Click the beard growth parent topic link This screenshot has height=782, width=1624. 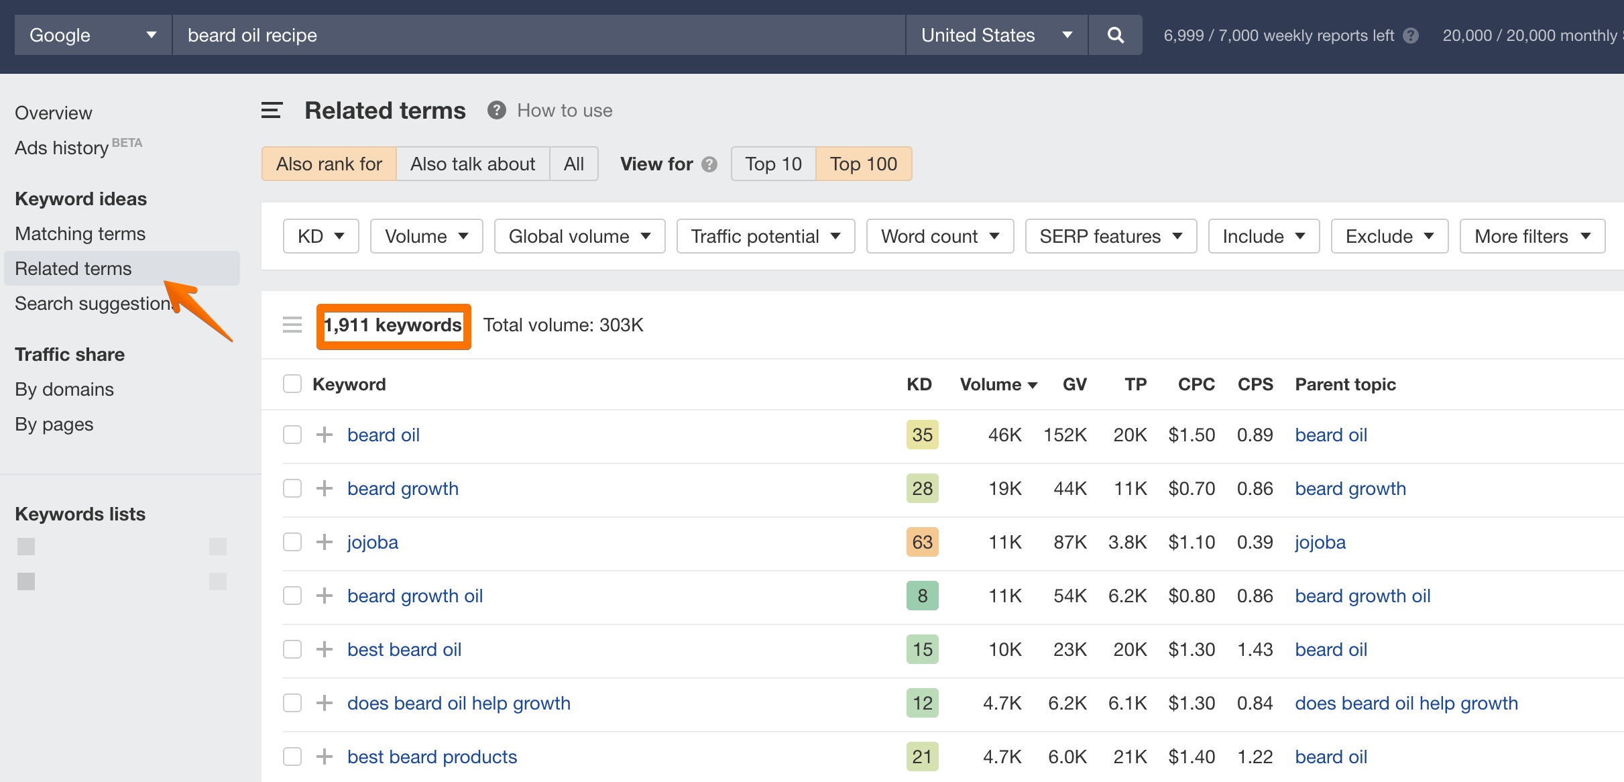tap(1350, 488)
